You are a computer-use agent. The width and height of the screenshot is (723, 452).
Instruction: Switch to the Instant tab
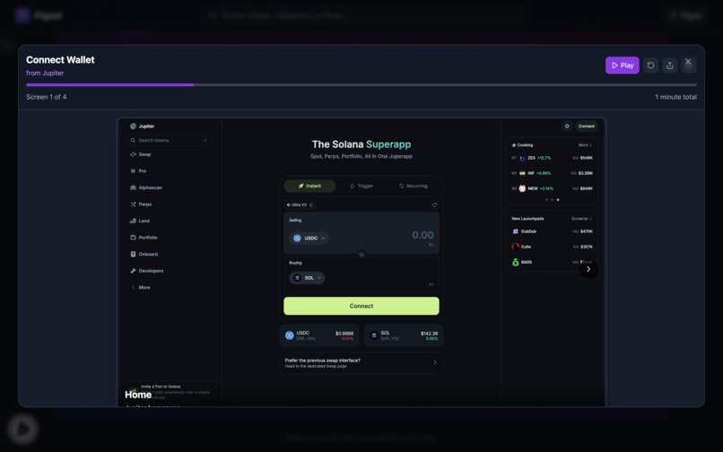309,186
